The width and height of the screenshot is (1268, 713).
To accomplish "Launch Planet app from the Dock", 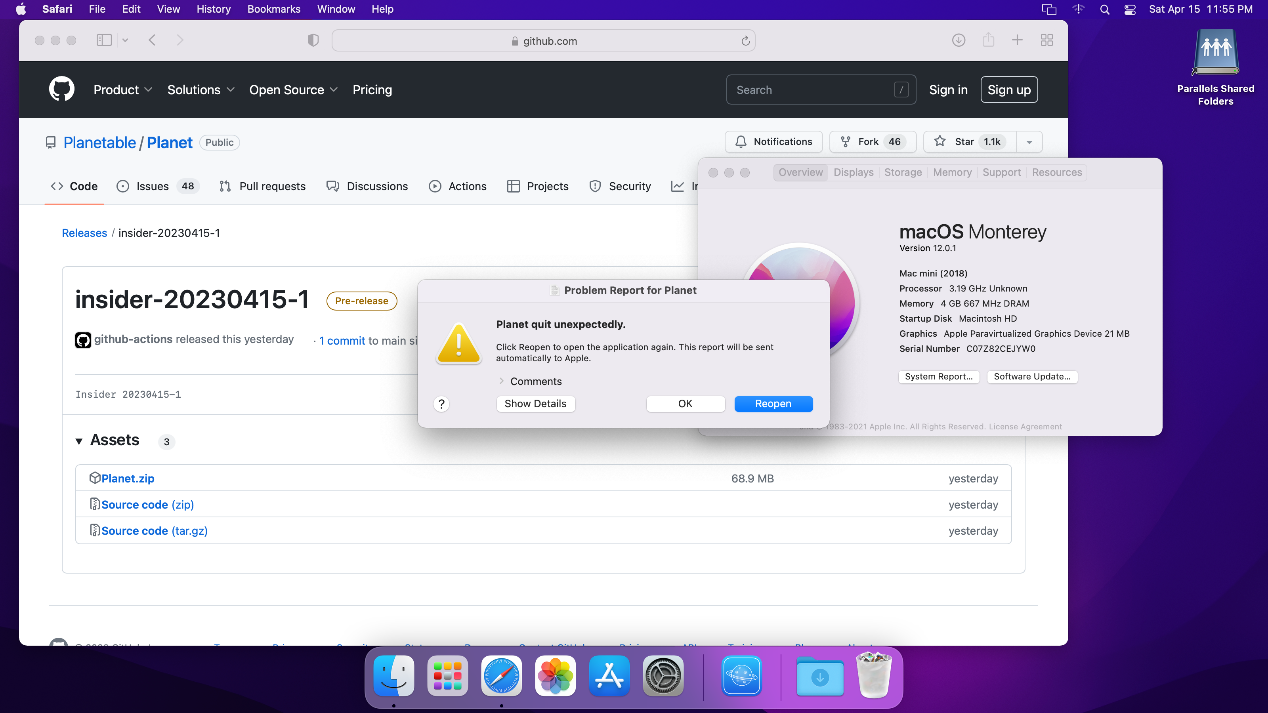I will pos(742,676).
